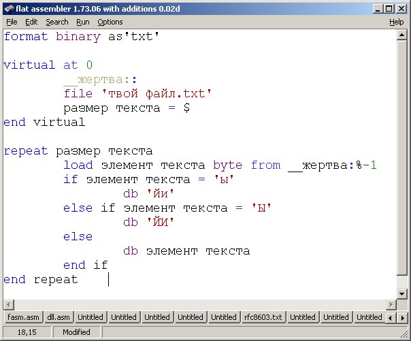
Task: Close the flat assembler window
Action: click(x=401, y=9)
